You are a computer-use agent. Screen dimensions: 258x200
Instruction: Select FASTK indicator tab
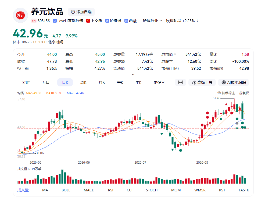[244, 190]
